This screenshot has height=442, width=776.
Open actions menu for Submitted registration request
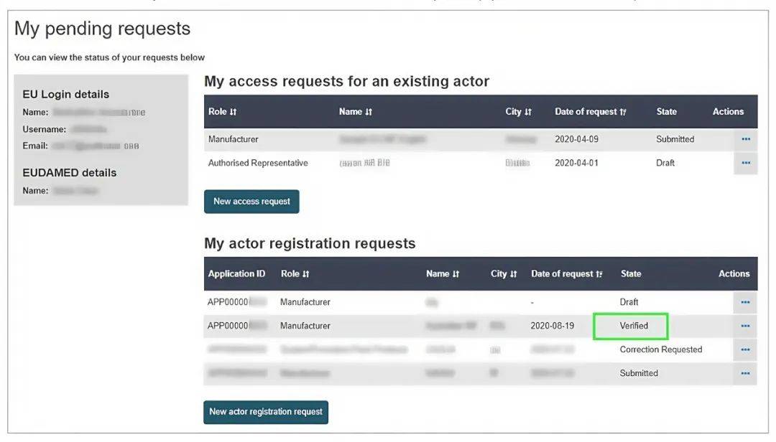click(745, 373)
